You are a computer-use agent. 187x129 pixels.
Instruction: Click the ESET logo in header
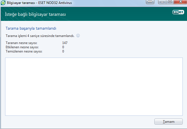(x=178, y=12)
